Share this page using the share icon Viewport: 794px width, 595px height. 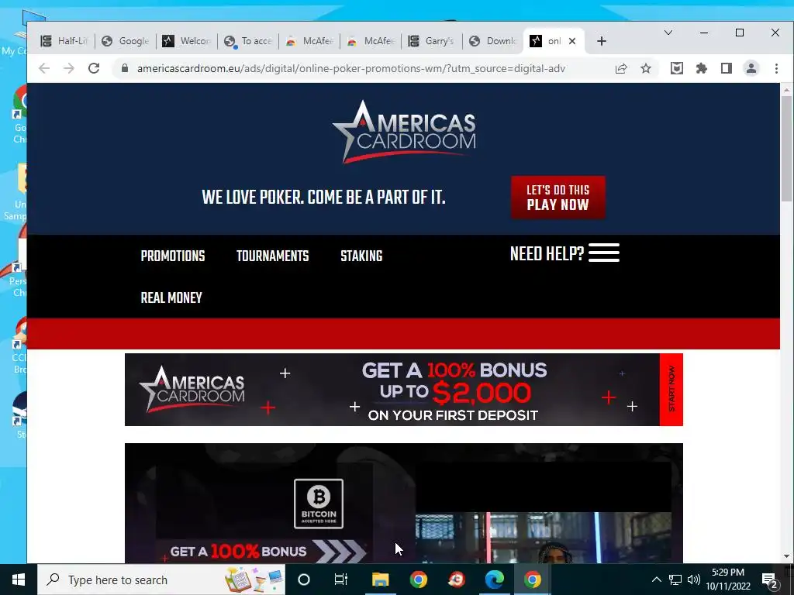pos(621,68)
